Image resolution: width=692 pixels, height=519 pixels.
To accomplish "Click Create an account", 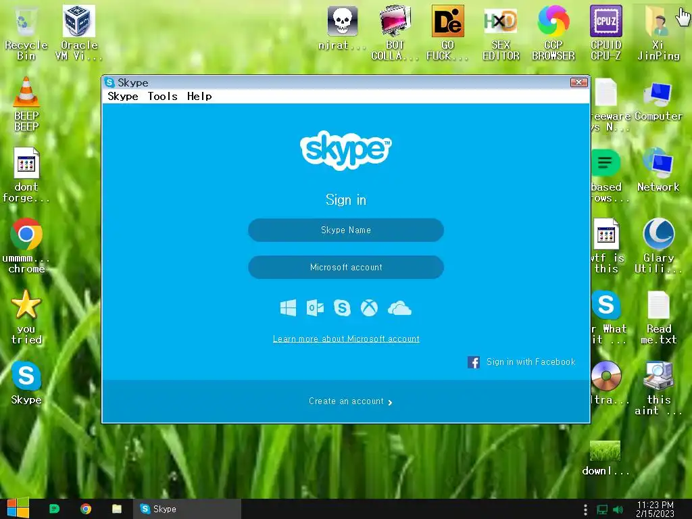I will point(351,401).
